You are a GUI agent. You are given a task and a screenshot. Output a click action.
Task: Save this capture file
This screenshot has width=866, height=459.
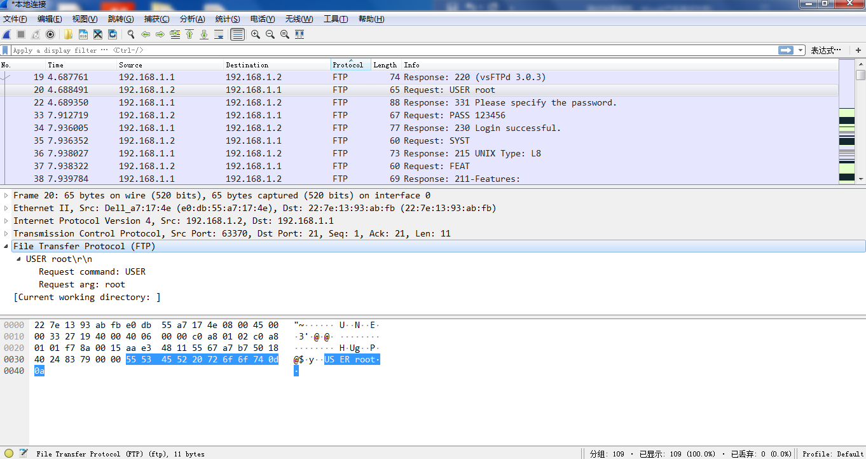tap(83, 34)
